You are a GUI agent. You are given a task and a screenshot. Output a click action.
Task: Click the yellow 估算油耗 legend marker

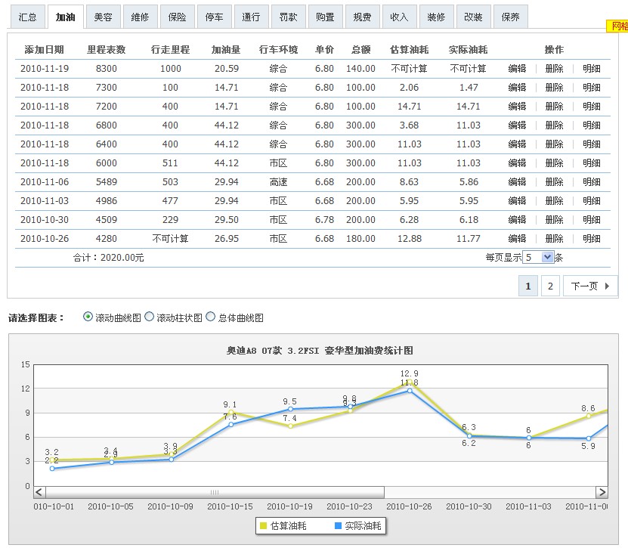click(263, 525)
